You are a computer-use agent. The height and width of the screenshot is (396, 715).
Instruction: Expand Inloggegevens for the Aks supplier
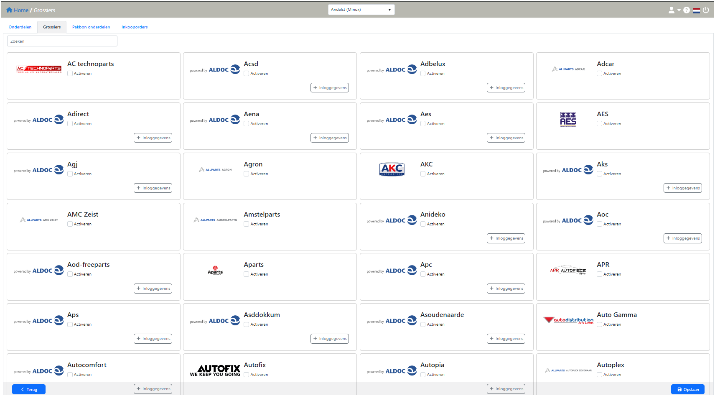tap(682, 188)
